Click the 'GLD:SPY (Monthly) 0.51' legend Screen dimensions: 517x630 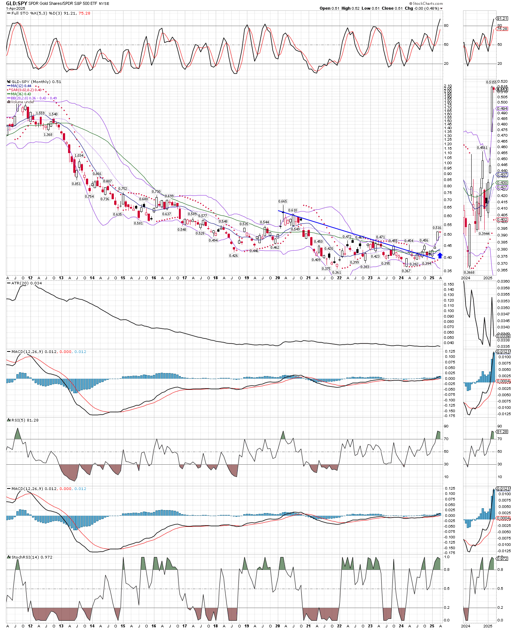point(36,82)
